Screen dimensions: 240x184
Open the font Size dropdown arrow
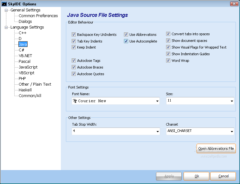(232, 101)
